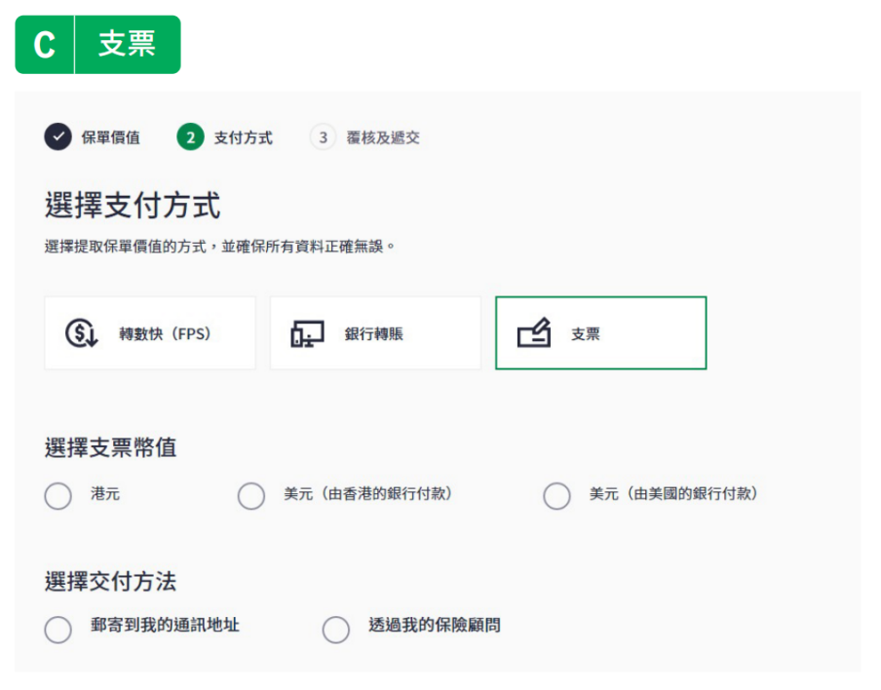
Task: Choose 支票 payment method card
Action: pos(600,333)
